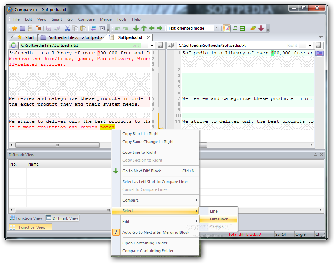The image size is (335, 264).
Task: Click the orange tree-structure toolbar icon
Action: (x=38, y=28)
